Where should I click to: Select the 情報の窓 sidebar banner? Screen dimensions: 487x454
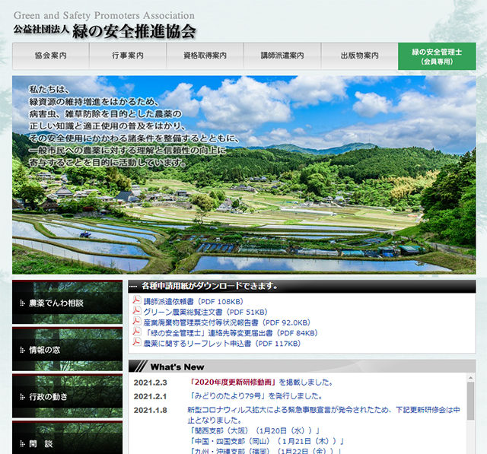(67, 350)
